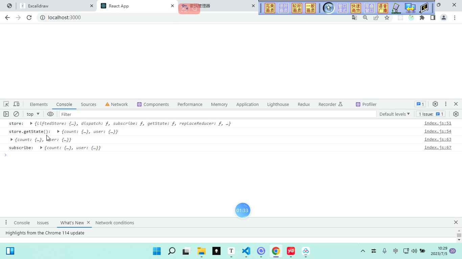Open the browser extensions puzzle icon
This screenshot has height=259, width=462.
pos(422,18)
